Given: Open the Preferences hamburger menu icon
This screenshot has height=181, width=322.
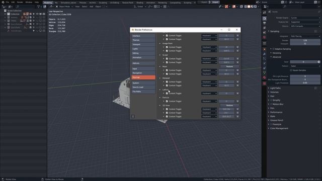Looking at the screenshot, I should [133, 116].
